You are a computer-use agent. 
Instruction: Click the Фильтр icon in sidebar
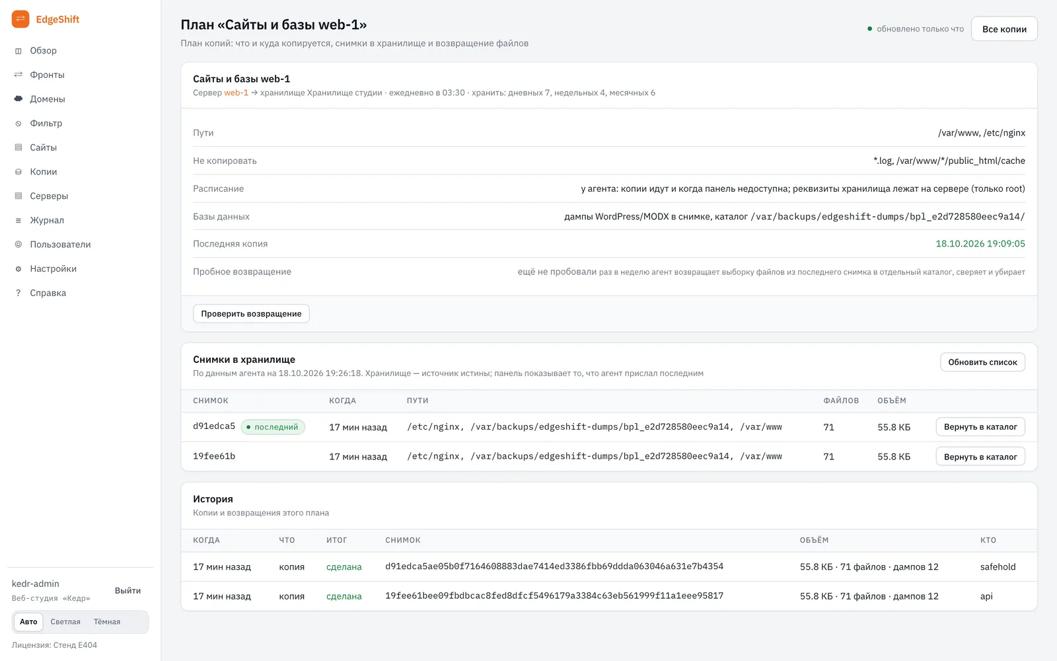pos(18,124)
